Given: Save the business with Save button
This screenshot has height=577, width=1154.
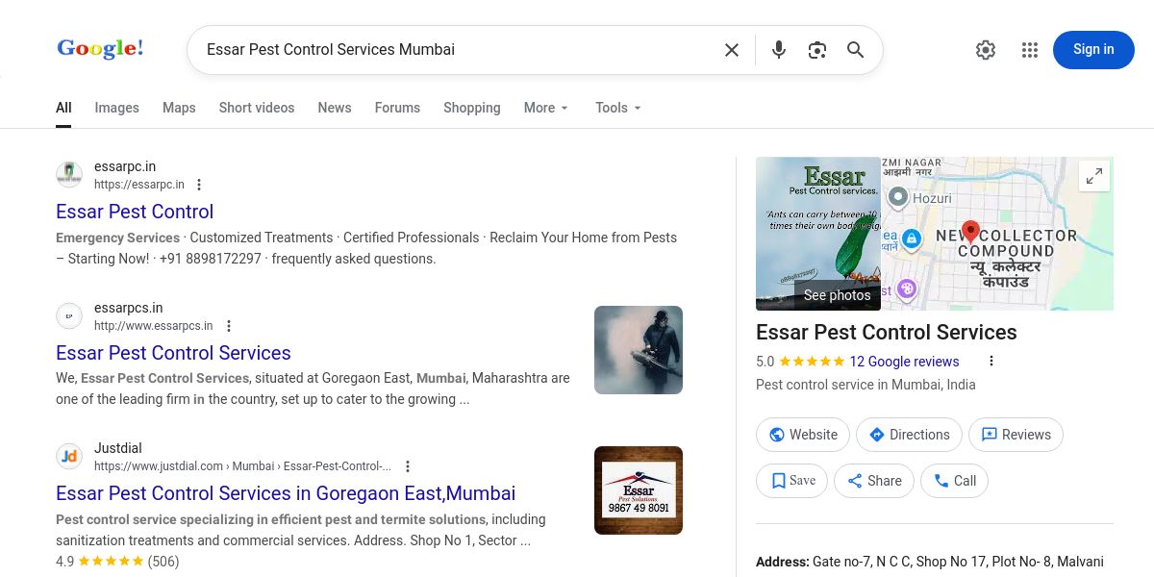Looking at the screenshot, I should tap(791, 481).
